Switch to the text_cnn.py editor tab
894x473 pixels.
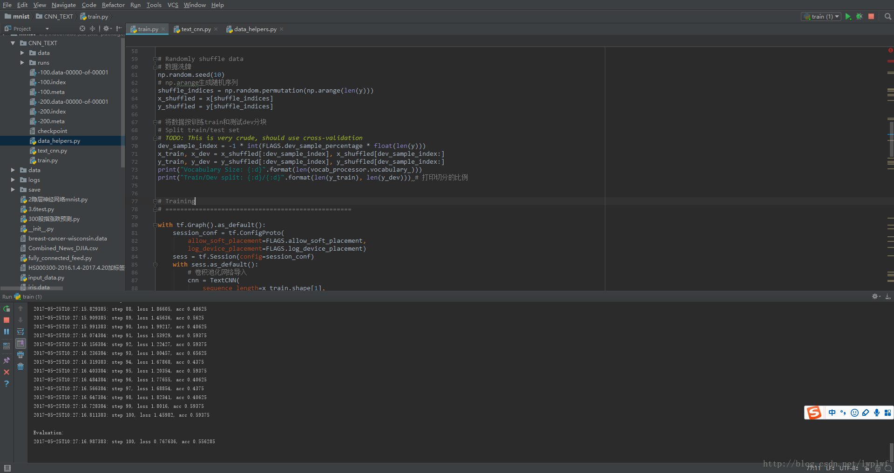pos(196,29)
